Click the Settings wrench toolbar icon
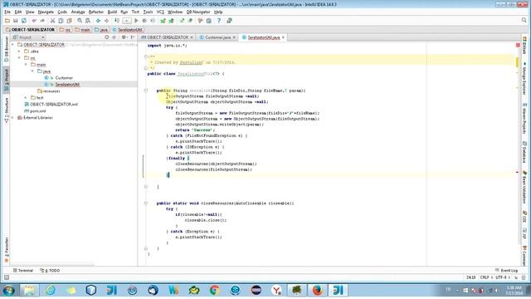 (201, 21)
